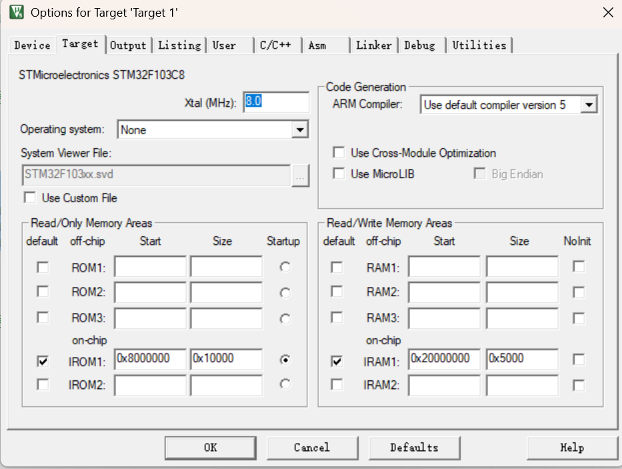Click the ROM1 Size field

click(226, 266)
